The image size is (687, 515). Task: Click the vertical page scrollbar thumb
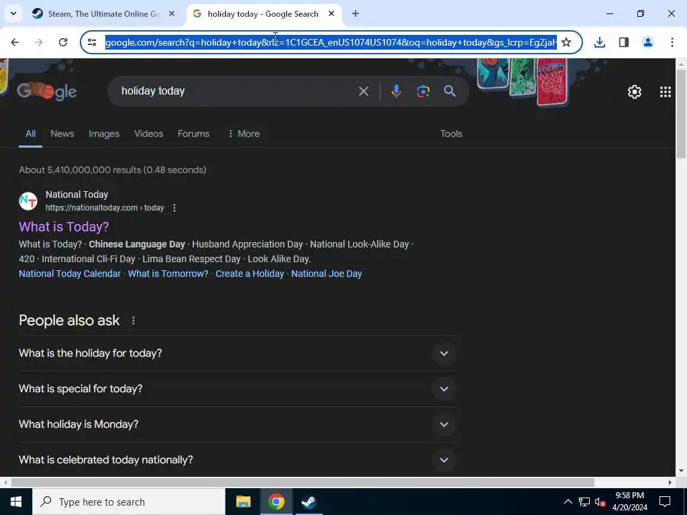[681, 114]
